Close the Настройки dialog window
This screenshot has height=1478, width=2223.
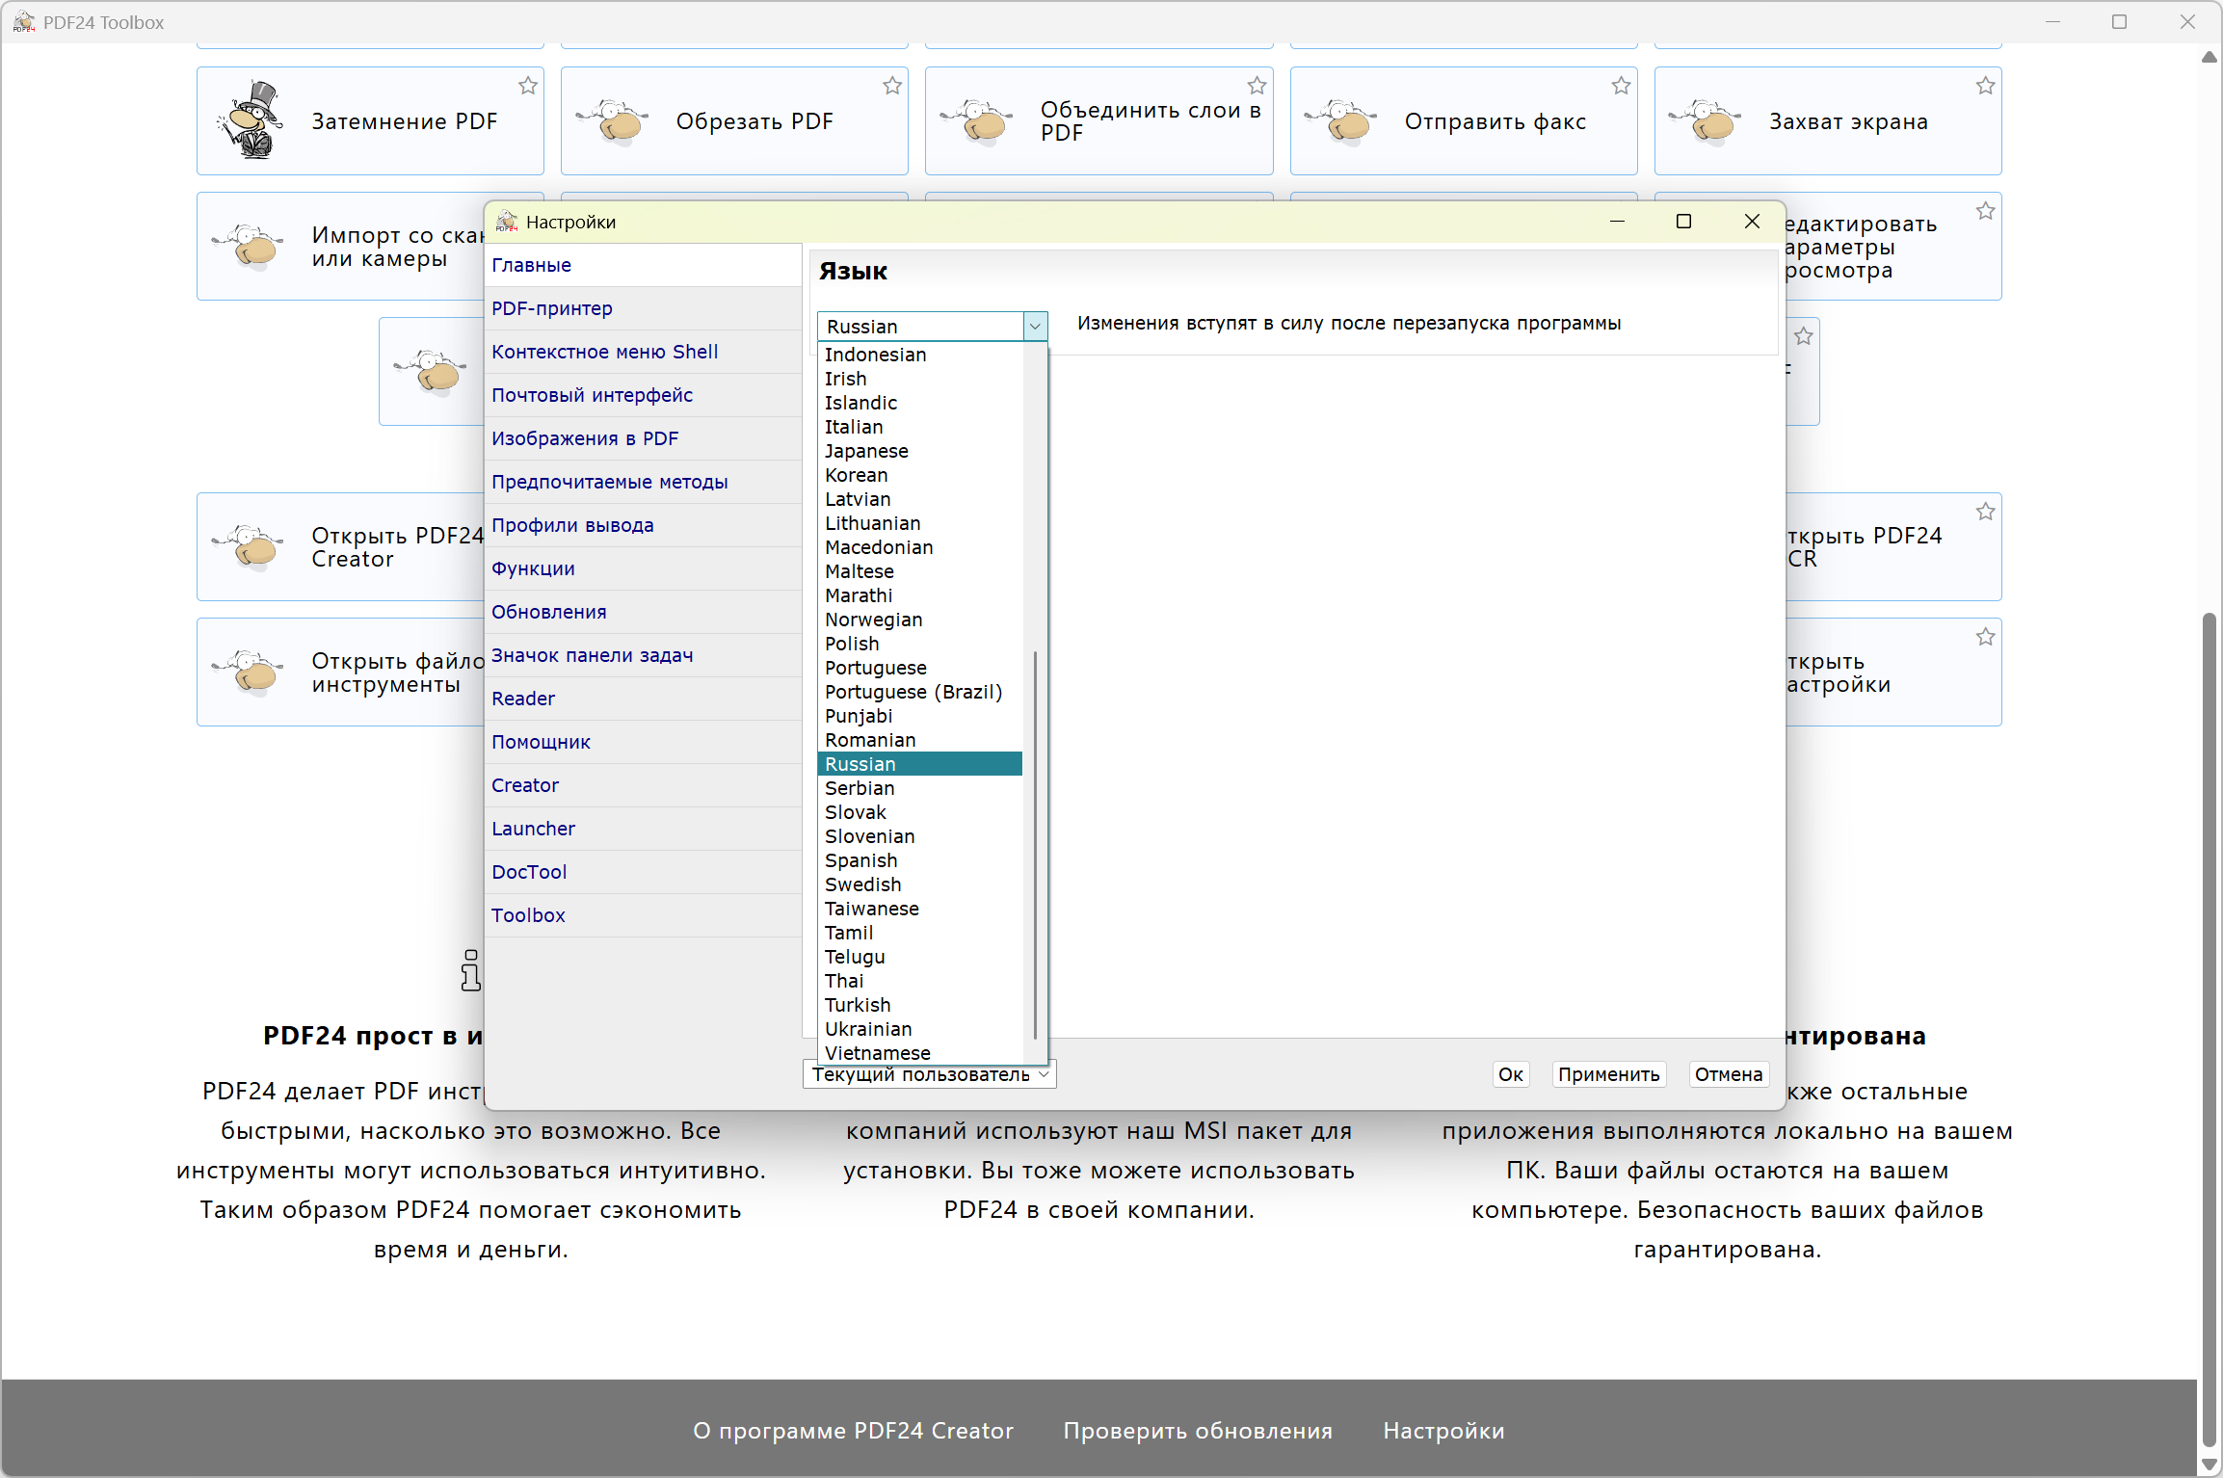(1752, 222)
